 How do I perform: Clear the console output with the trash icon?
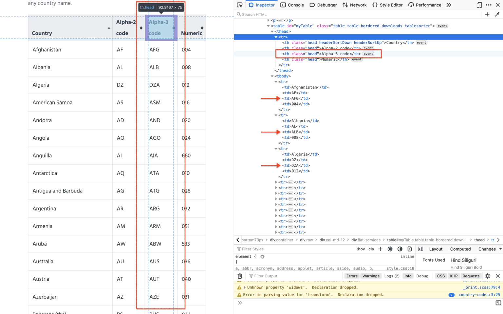pyautogui.click(x=239, y=276)
